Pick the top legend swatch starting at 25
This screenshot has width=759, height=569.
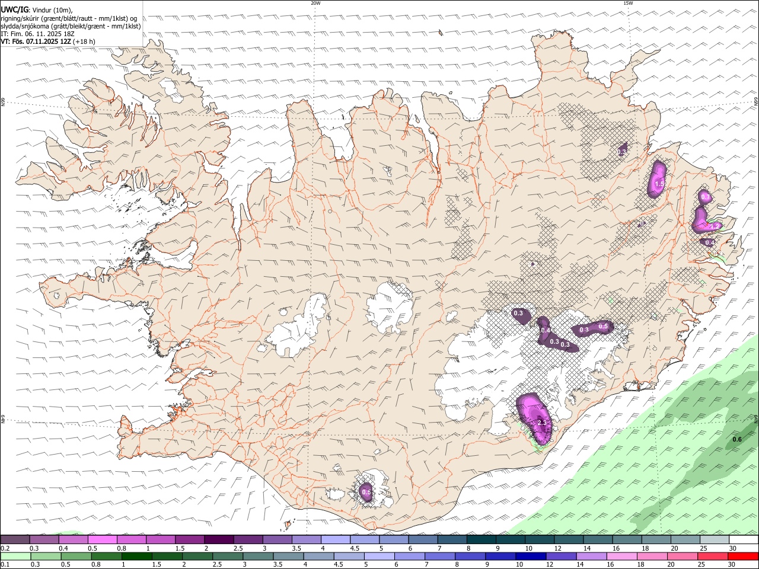pos(715,539)
